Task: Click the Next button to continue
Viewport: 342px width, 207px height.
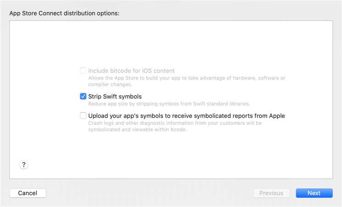Action: [314, 193]
